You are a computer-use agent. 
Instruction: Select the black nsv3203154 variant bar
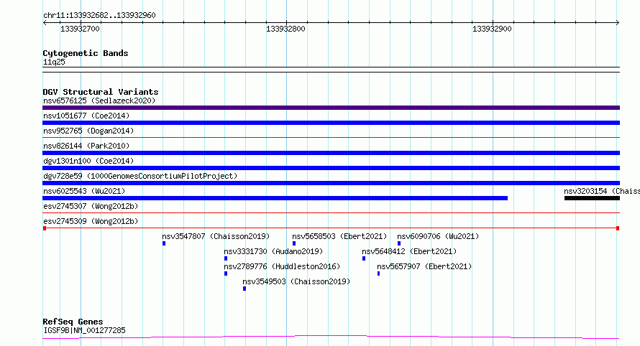coord(593,198)
